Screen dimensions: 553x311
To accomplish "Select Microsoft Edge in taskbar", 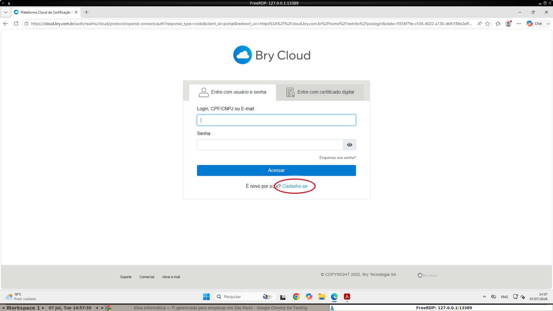I will [x=334, y=297].
